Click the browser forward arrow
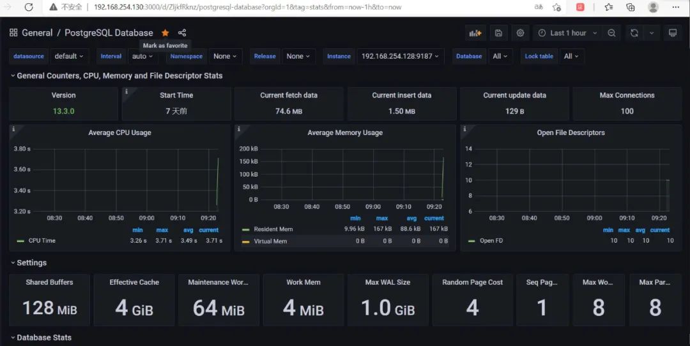This screenshot has width=690, height=346. (x=8, y=7)
